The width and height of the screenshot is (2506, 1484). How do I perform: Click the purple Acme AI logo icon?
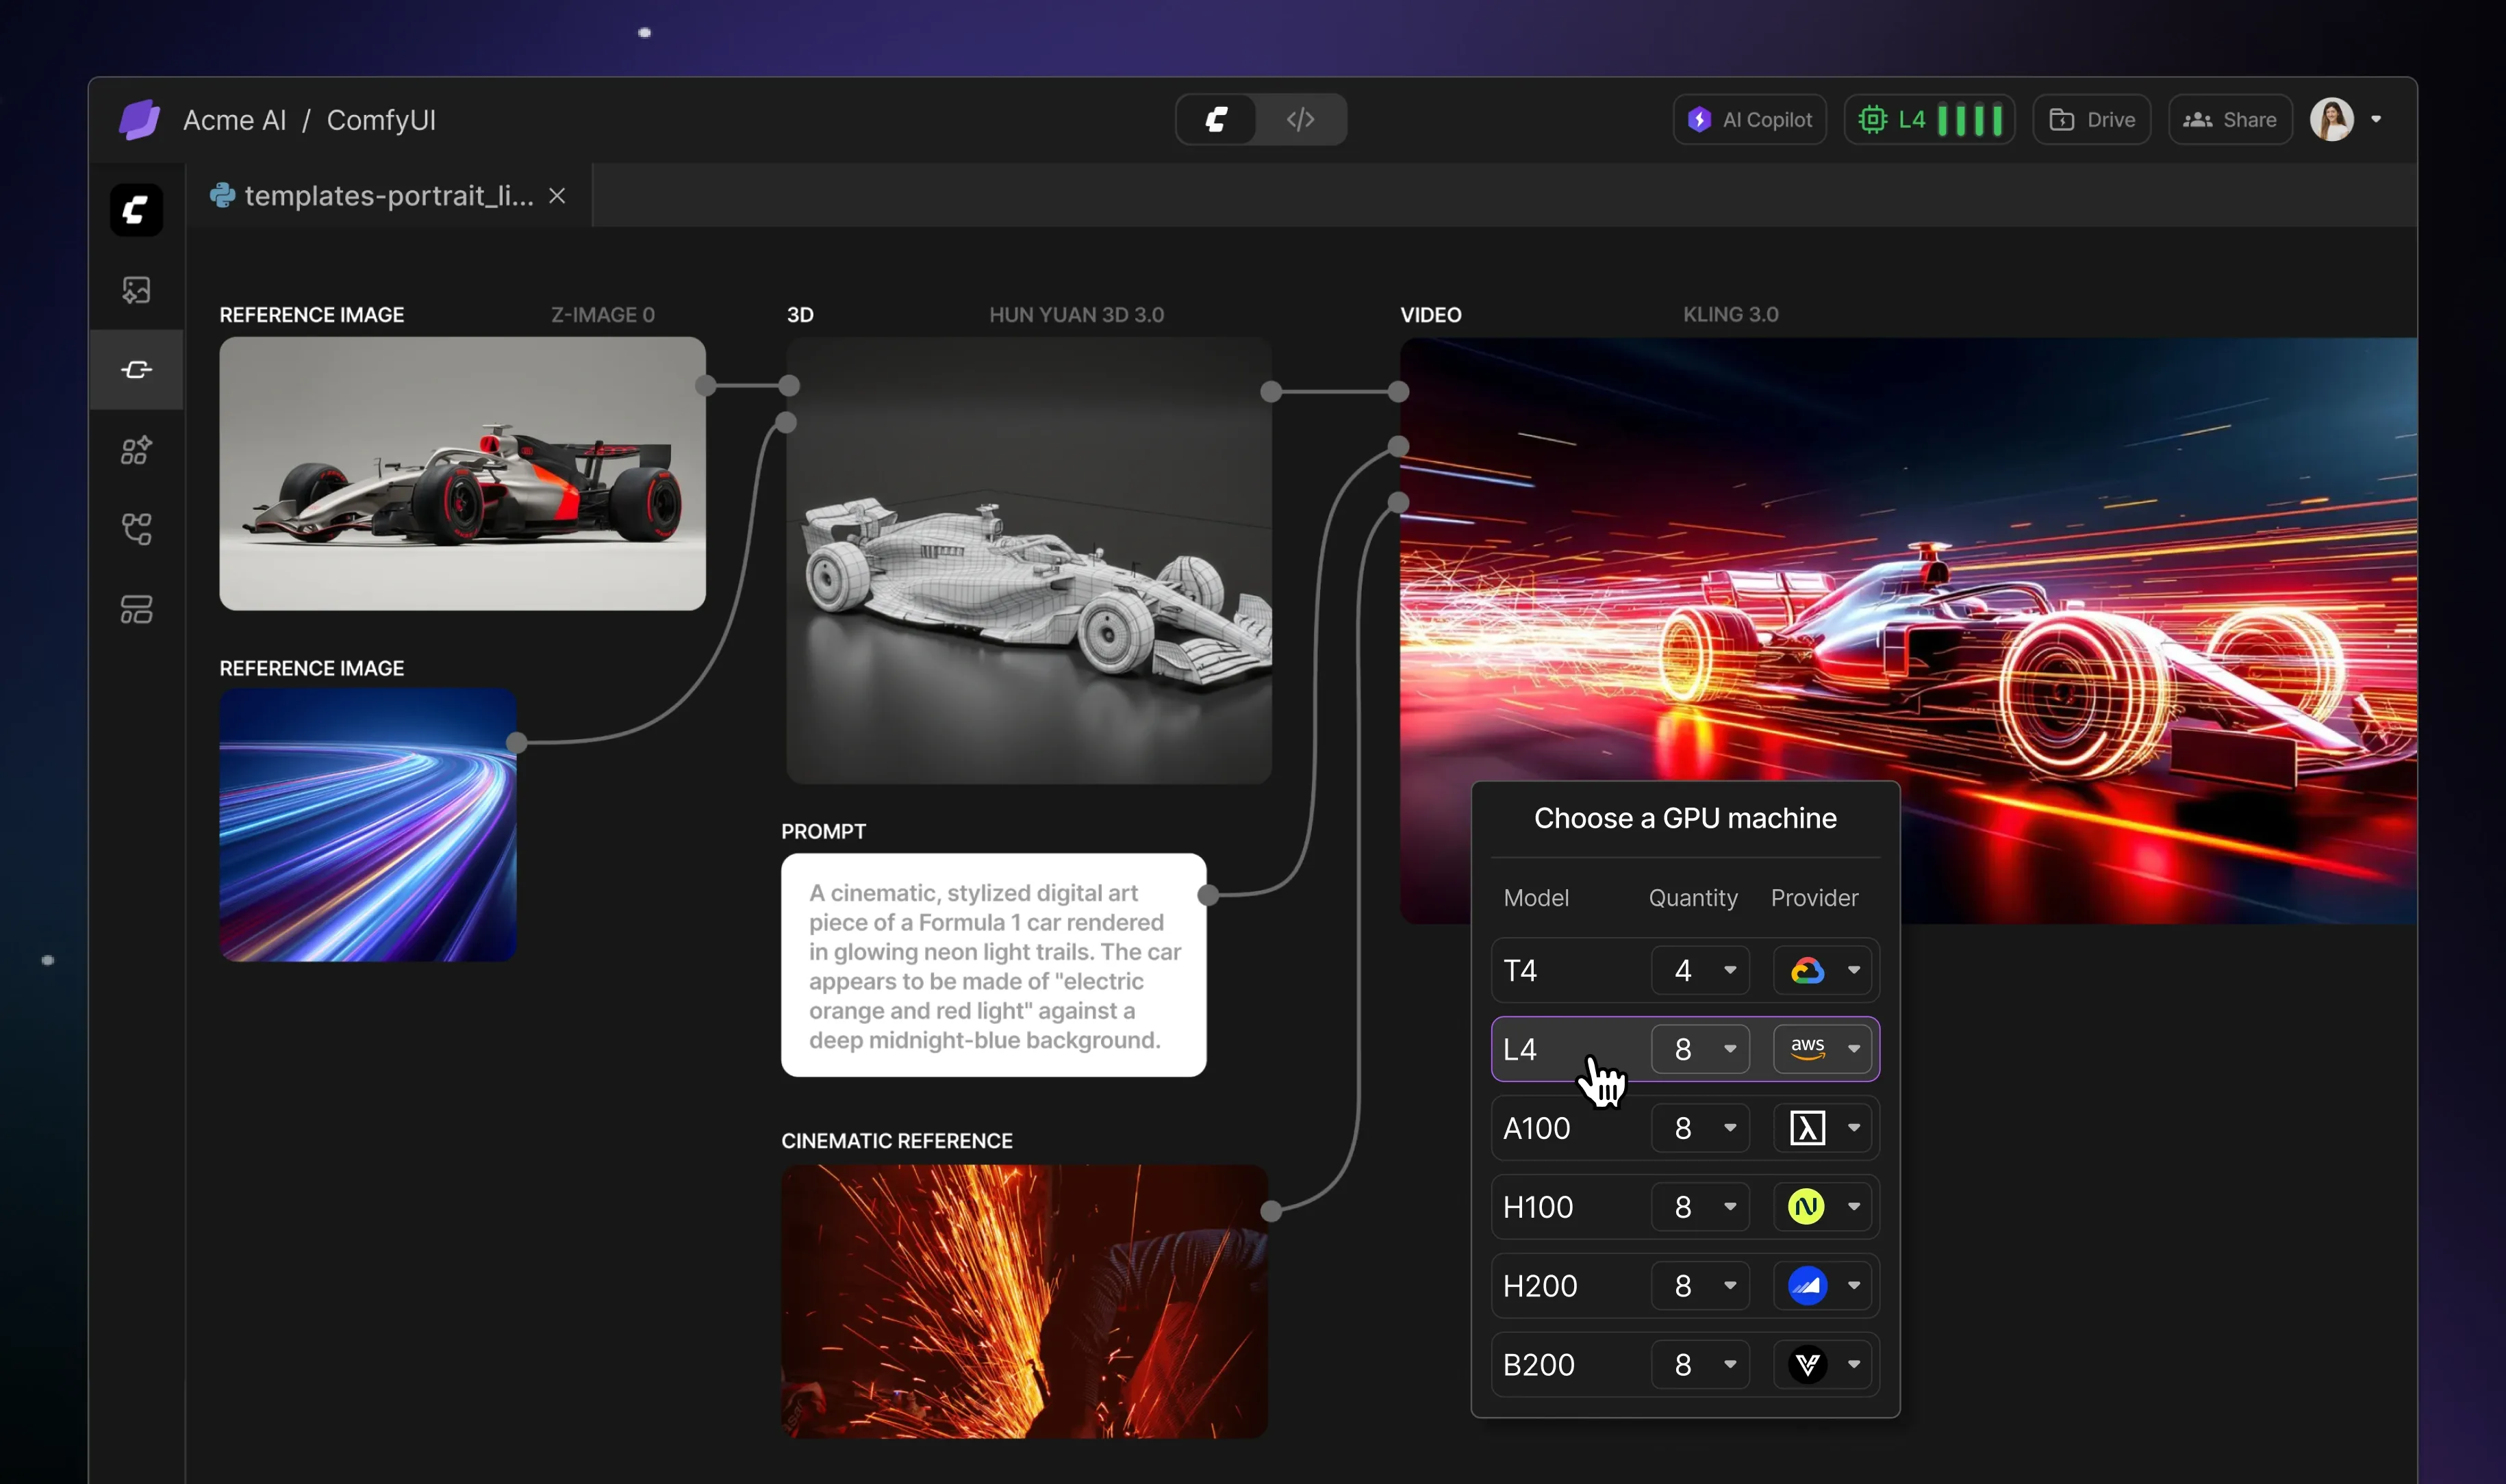(139, 120)
